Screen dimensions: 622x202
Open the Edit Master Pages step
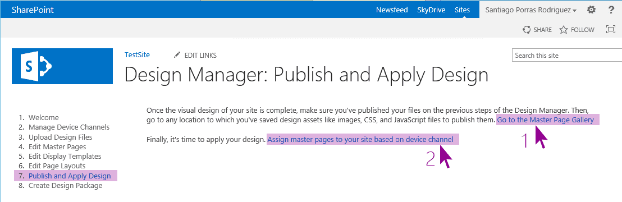point(57,146)
